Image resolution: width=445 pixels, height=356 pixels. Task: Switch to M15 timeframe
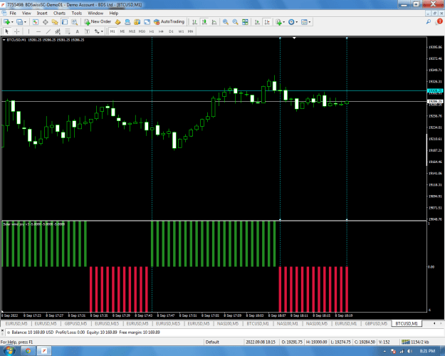132,31
